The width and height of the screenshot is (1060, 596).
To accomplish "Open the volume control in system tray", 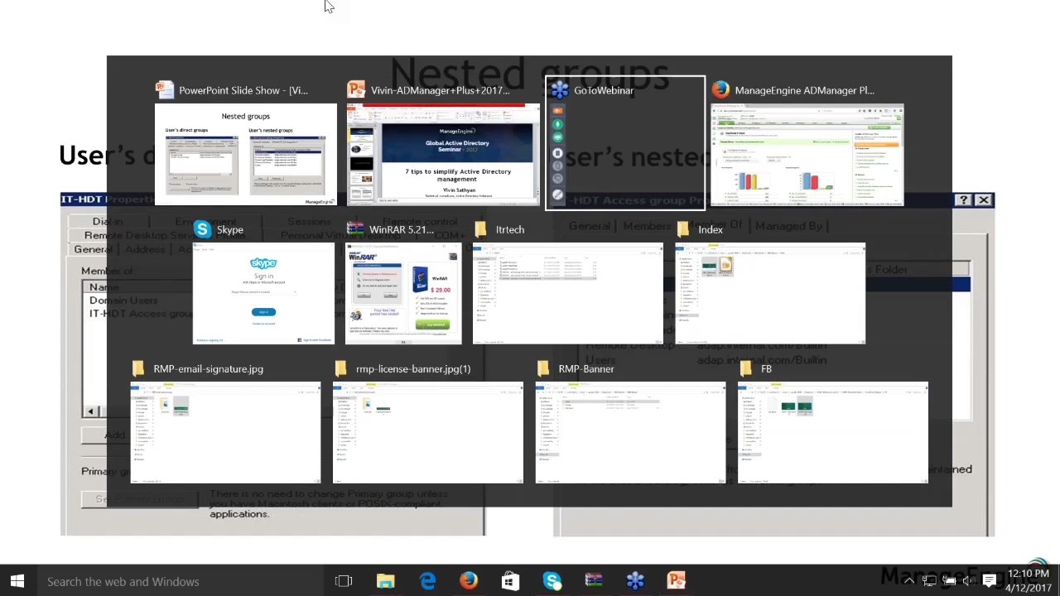I will pos(968,581).
